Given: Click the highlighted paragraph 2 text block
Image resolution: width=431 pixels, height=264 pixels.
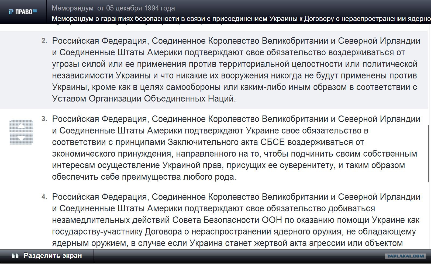Looking at the screenshot, I should point(236,70).
